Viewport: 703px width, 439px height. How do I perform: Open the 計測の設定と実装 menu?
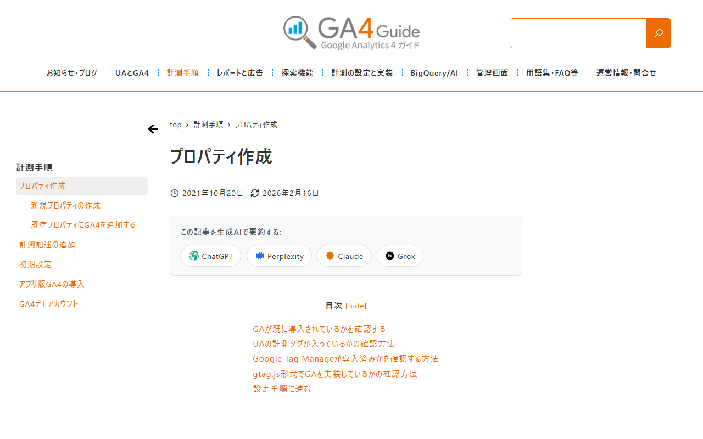click(x=362, y=73)
